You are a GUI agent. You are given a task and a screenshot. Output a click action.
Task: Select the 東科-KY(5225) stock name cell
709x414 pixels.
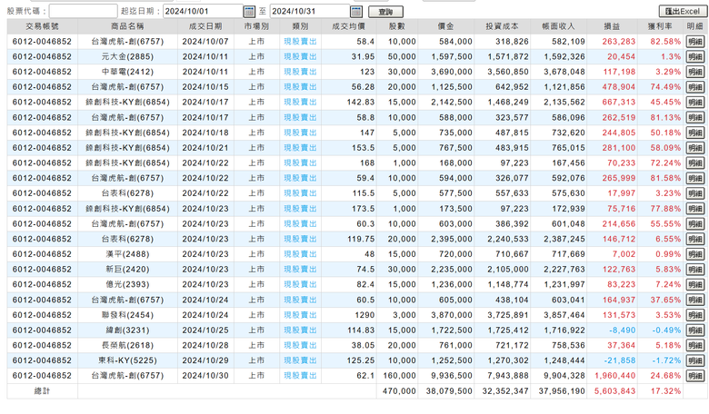127,360
